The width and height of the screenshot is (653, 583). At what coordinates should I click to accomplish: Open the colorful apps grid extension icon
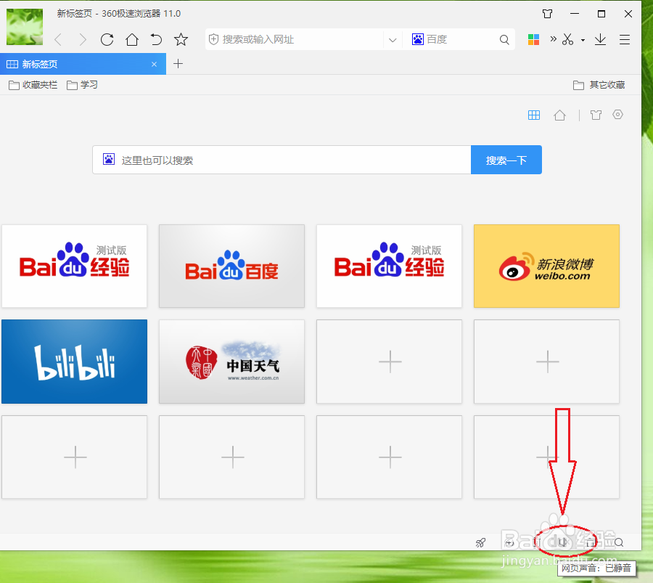pyautogui.click(x=533, y=40)
